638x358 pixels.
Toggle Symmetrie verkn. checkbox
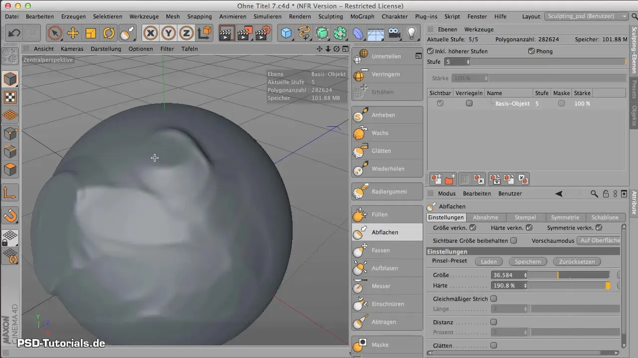point(599,228)
